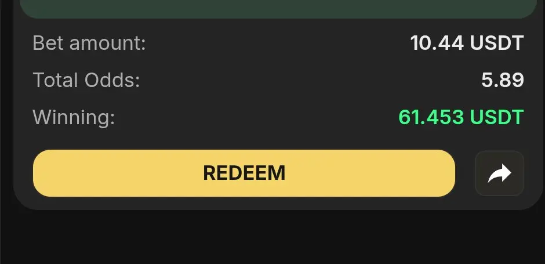
Task: Click the share arrow icon
Action: coord(499,173)
